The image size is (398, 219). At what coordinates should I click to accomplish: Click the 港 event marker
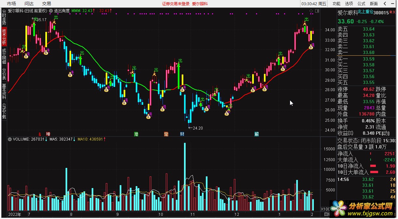click(136, 134)
